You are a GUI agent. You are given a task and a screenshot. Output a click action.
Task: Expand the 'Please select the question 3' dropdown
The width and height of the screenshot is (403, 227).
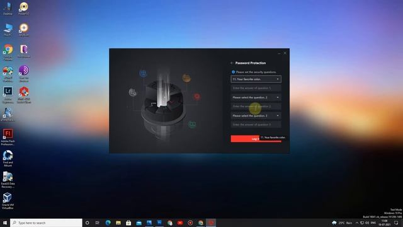256,116
